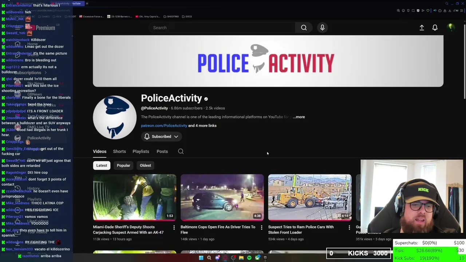Open Miami-Dade Sheriff's Deputy video title
The width and height of the screenshot is (466, 262).
point(129,230)
